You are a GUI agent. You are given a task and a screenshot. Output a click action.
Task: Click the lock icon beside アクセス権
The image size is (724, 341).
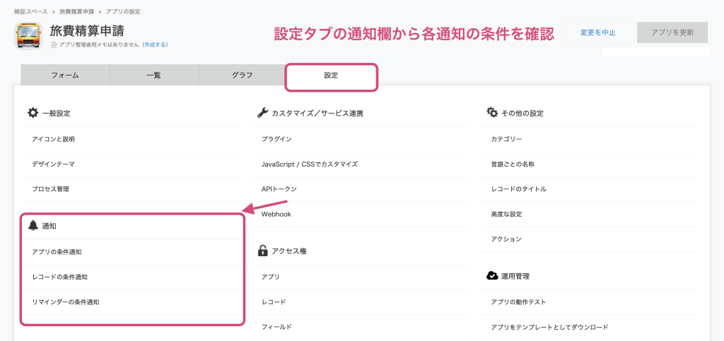(x=262, y=251)
